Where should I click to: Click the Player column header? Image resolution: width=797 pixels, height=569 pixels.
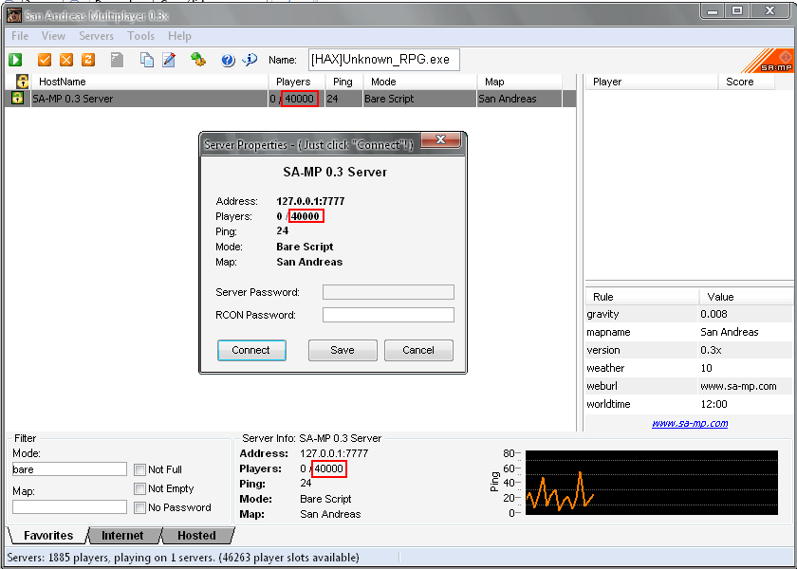tap(652, 82)
